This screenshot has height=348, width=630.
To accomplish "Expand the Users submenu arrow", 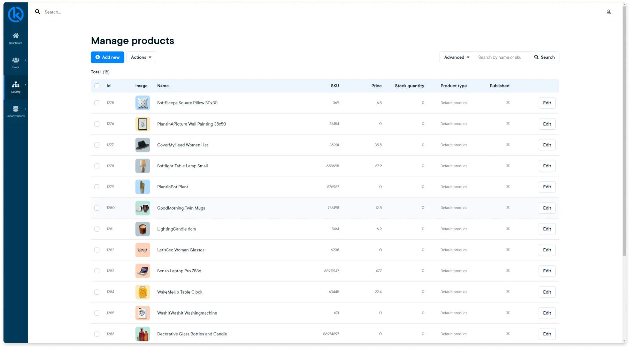I will click(x=25, y=60).
